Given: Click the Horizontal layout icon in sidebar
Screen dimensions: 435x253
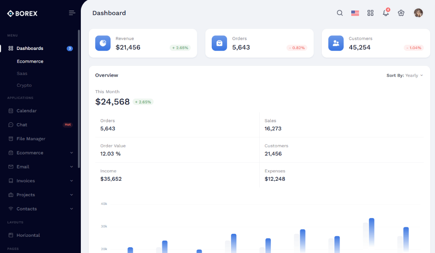Looking at the screenshot, I should tap(11, 235).
